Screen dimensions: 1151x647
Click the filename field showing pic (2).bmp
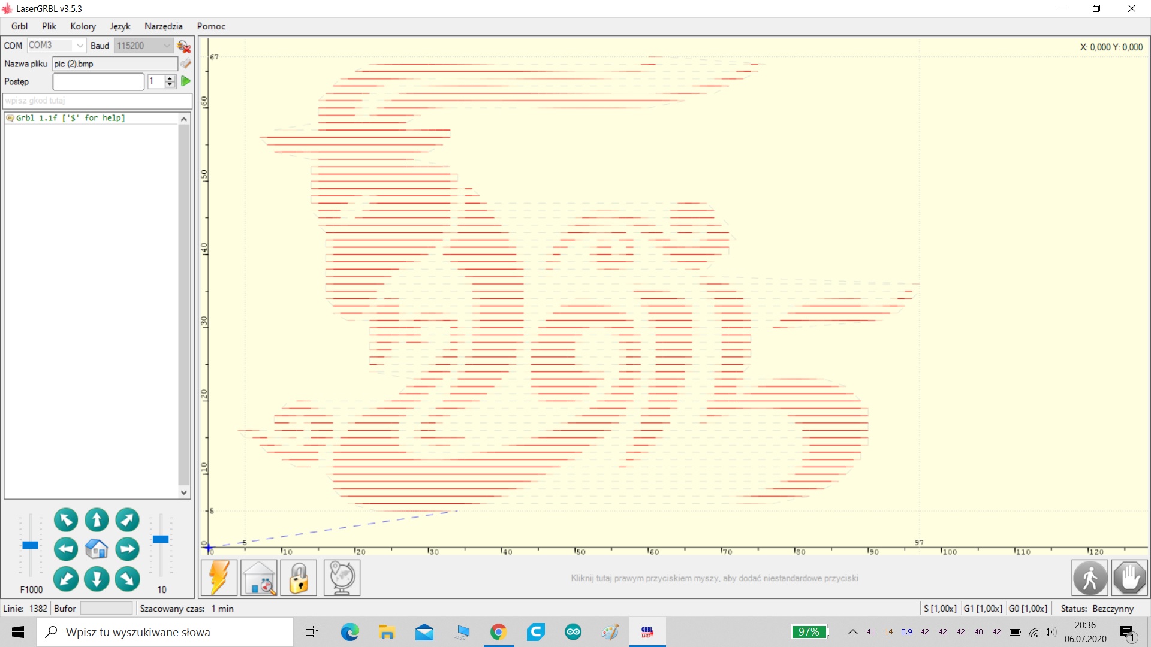coord(115,64)
